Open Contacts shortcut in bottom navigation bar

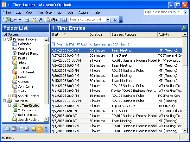21,128
